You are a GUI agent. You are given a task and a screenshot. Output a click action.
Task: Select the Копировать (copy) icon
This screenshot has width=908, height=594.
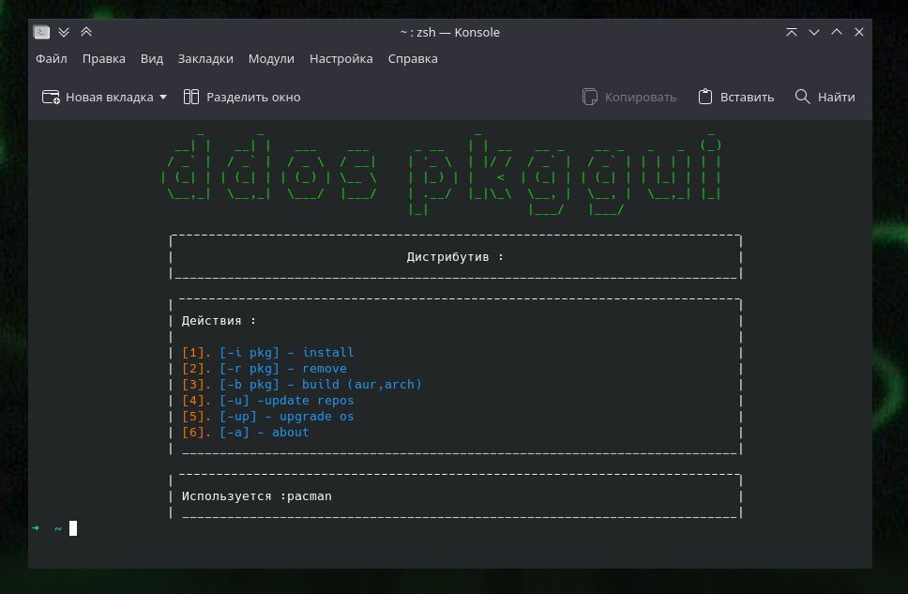(590, 96)
